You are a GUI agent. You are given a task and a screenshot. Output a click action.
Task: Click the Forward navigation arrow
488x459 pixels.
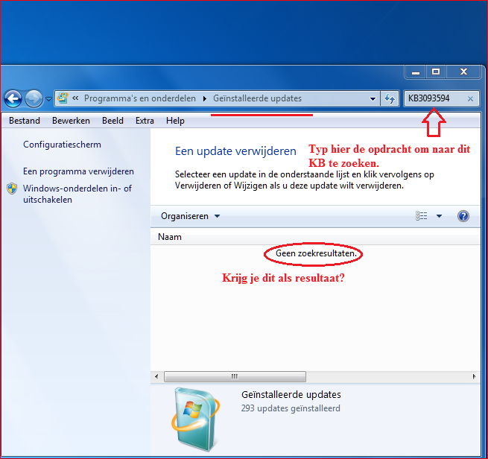pyautogui.click(x=34, y=98)
